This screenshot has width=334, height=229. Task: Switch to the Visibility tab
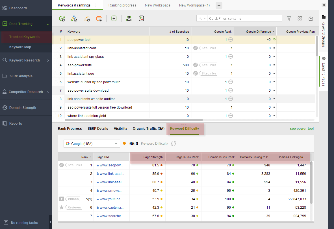(120, 128)
